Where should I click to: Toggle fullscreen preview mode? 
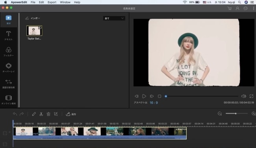click(x=251, y=96)
